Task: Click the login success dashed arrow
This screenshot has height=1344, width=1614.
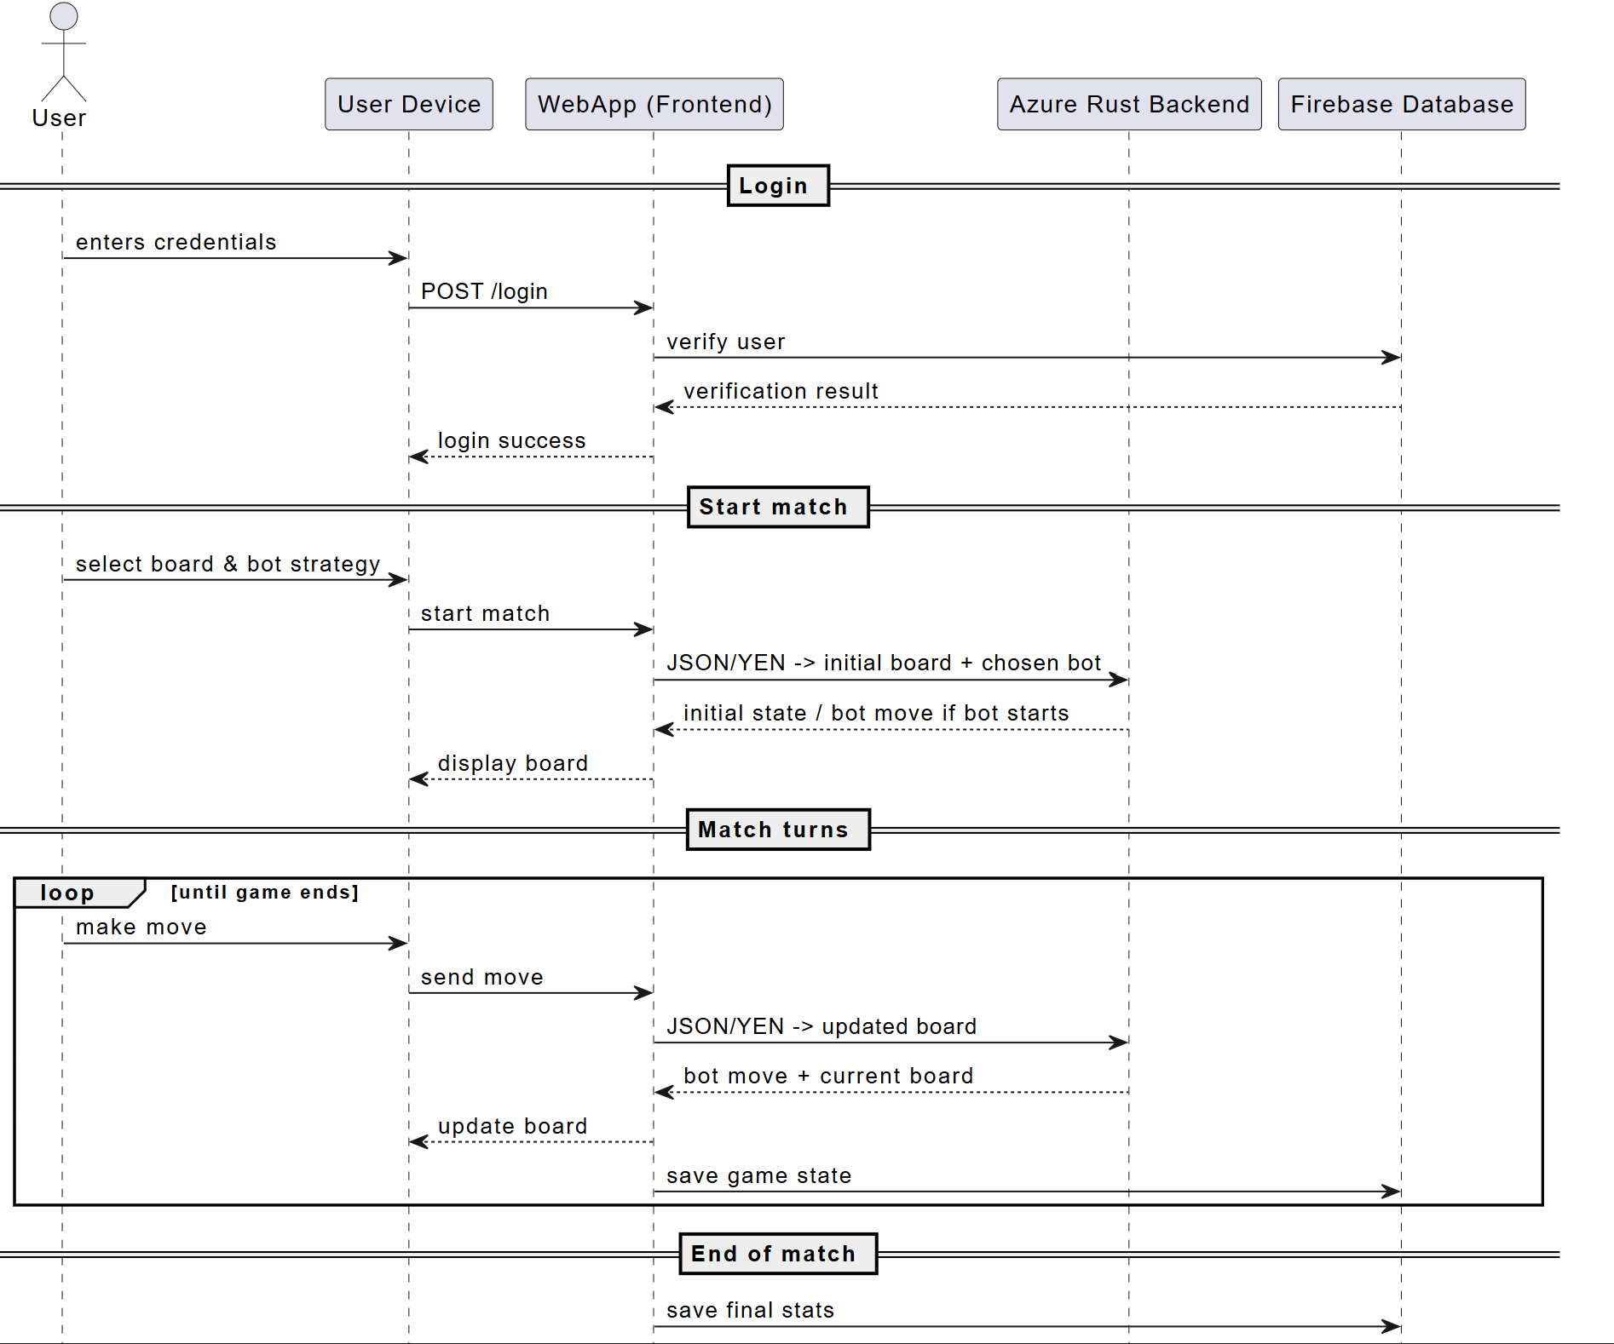Action: 511,456
